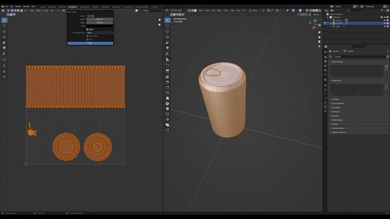
Task: Select the Smooth vertices tool
Action: pyautogui.click(x=168, y=108)
